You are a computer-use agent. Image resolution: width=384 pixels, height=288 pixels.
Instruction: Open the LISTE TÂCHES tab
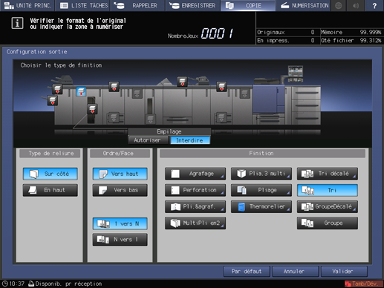click(84, 5)
